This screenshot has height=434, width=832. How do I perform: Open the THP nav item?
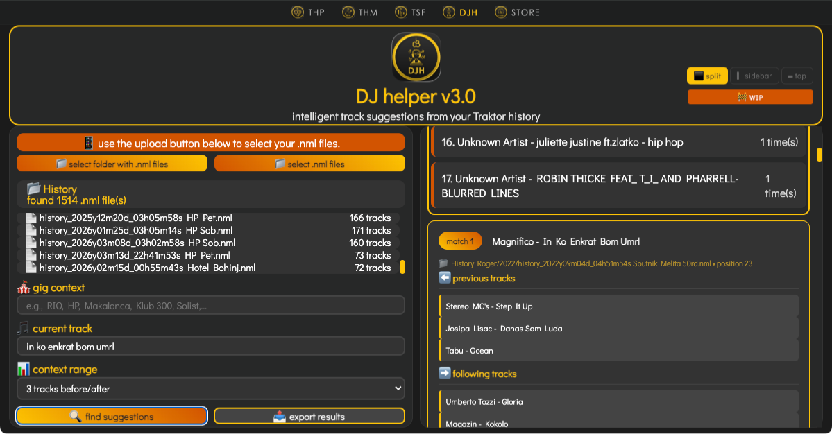(308, 12)
